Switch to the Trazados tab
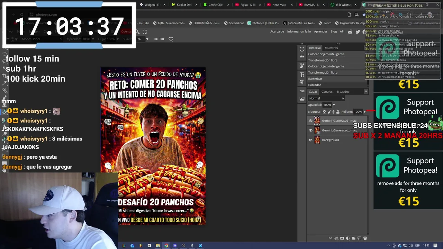 coord(343,92)
